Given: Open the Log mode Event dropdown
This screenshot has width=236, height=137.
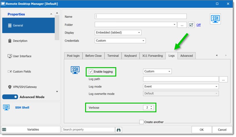Looking at the screenshot, I should pyautogui.click(x=181, y=87).
